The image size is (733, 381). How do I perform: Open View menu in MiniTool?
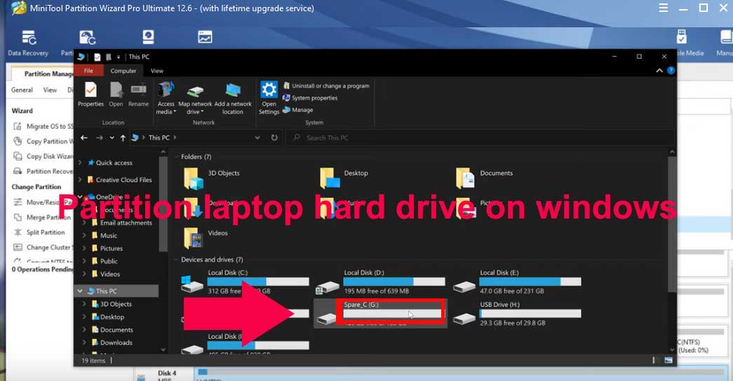50,90
